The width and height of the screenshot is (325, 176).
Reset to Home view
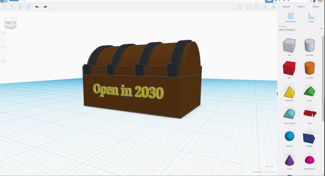point(4,33)
